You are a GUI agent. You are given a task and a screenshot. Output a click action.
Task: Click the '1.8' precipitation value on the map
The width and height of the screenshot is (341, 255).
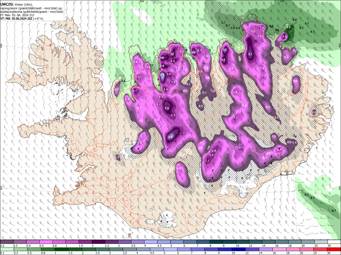(137, 77)
